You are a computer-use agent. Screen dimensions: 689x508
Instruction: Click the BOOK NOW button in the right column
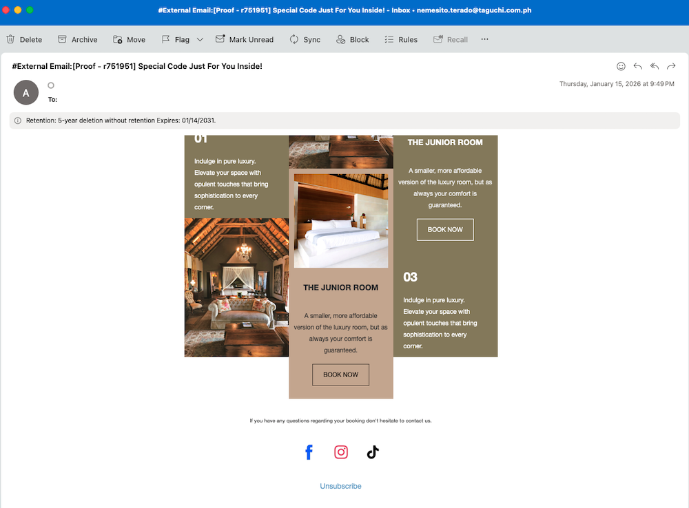(445, 230)
